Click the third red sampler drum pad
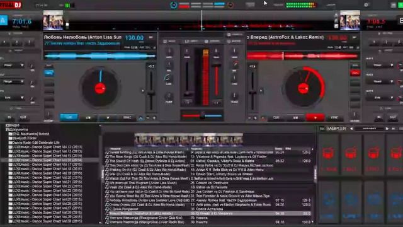The width and height of the screenshot is (403, 227). [373, 155]
